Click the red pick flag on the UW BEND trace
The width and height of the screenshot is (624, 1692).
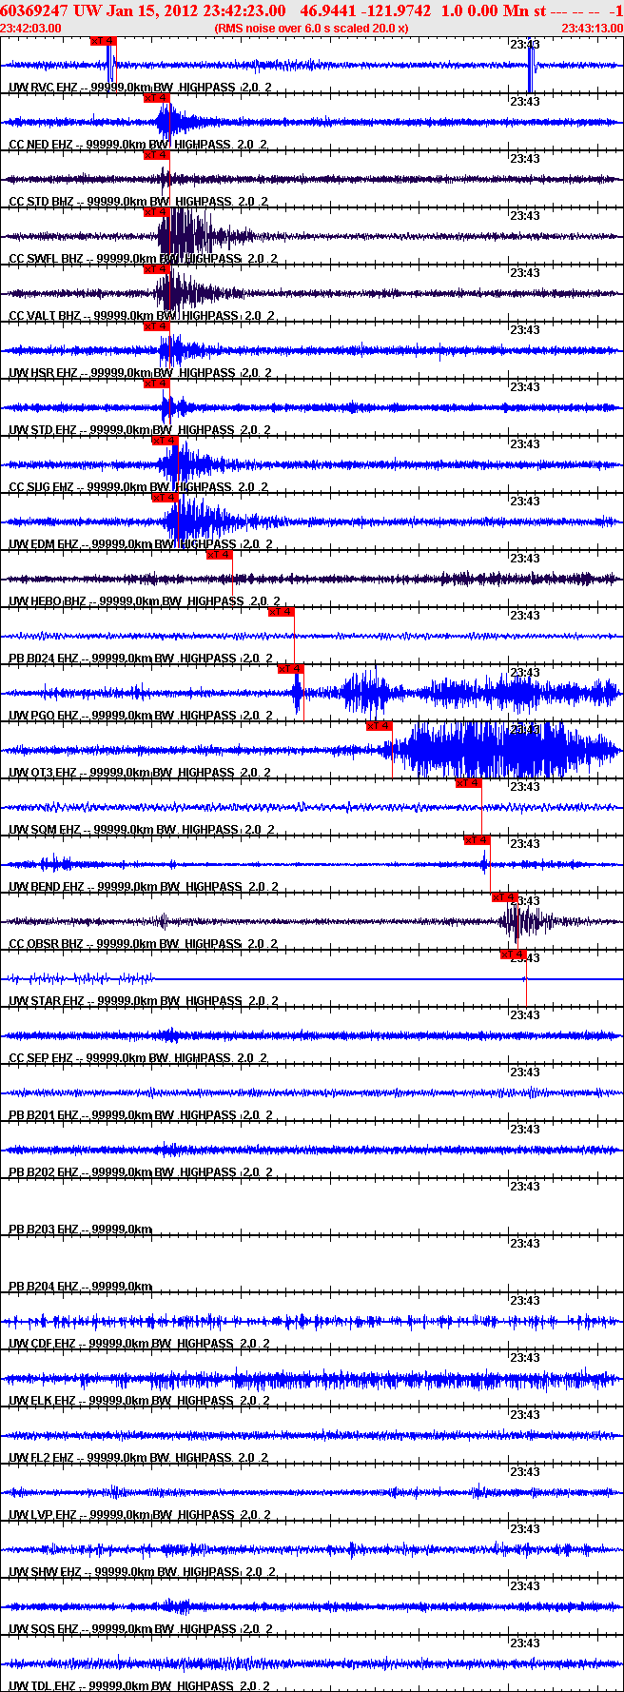click(x=478, y=840)
